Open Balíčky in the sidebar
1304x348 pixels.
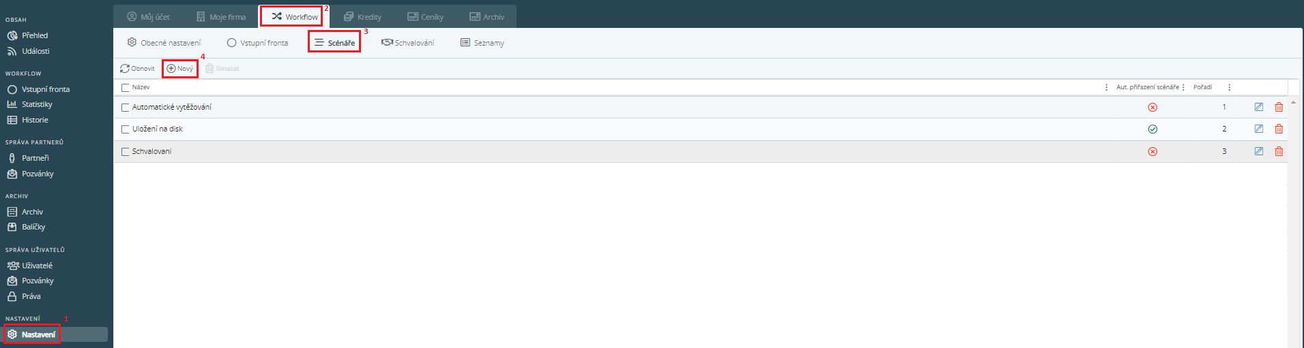[x=33, y=227]
